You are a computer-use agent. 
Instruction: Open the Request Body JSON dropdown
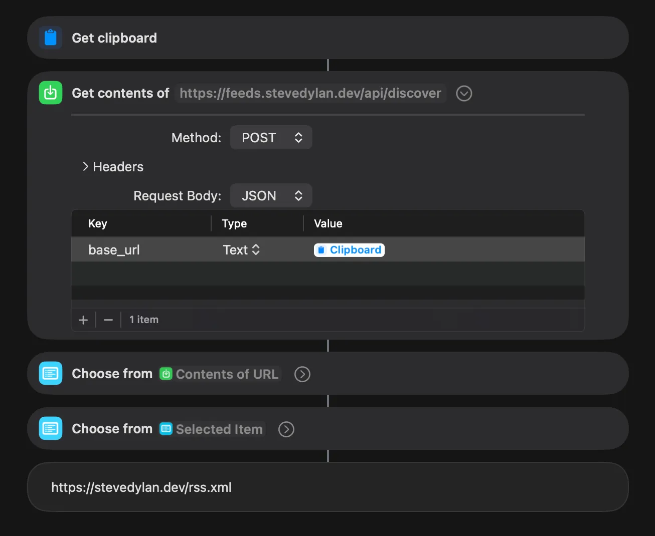[x=271, y=196]
